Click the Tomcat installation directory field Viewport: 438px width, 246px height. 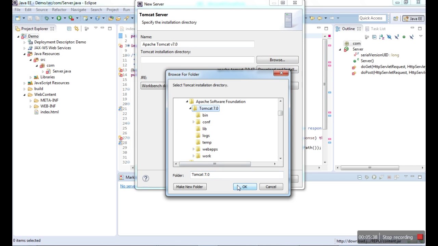198,60
